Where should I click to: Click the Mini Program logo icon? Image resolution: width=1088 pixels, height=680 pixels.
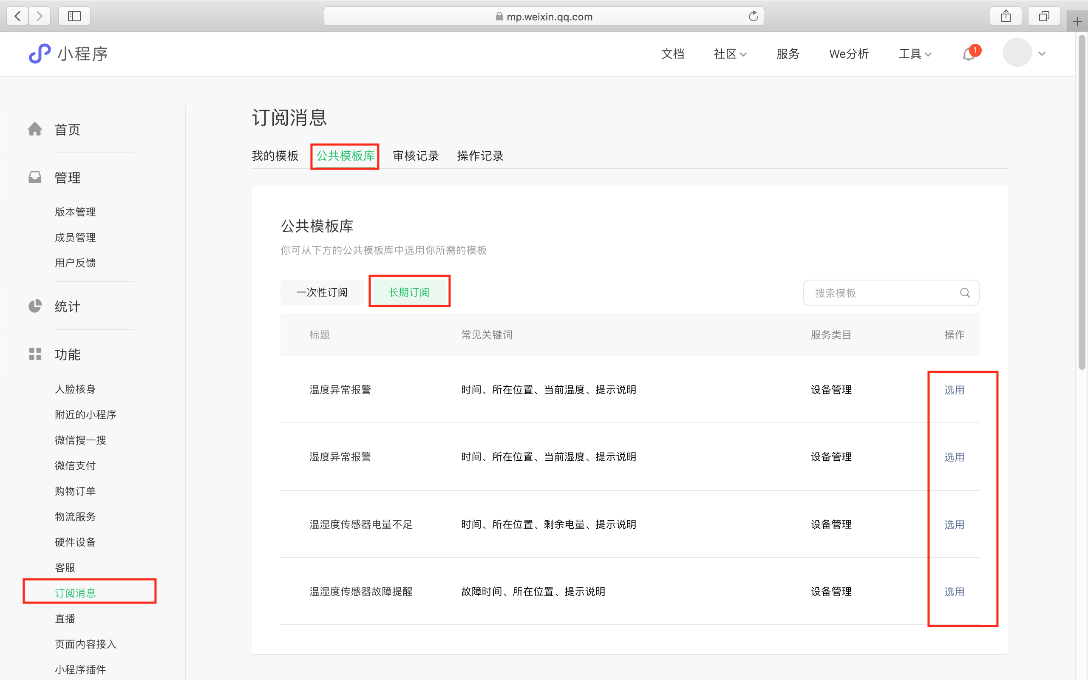pos(40,54)
